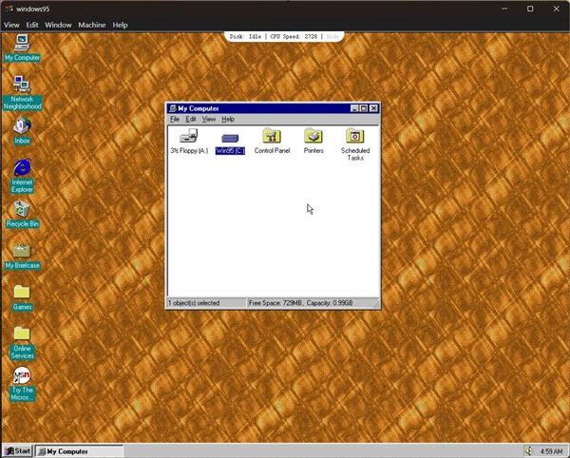Select the My Briefcase desktop icon

[x=22, y=251]
